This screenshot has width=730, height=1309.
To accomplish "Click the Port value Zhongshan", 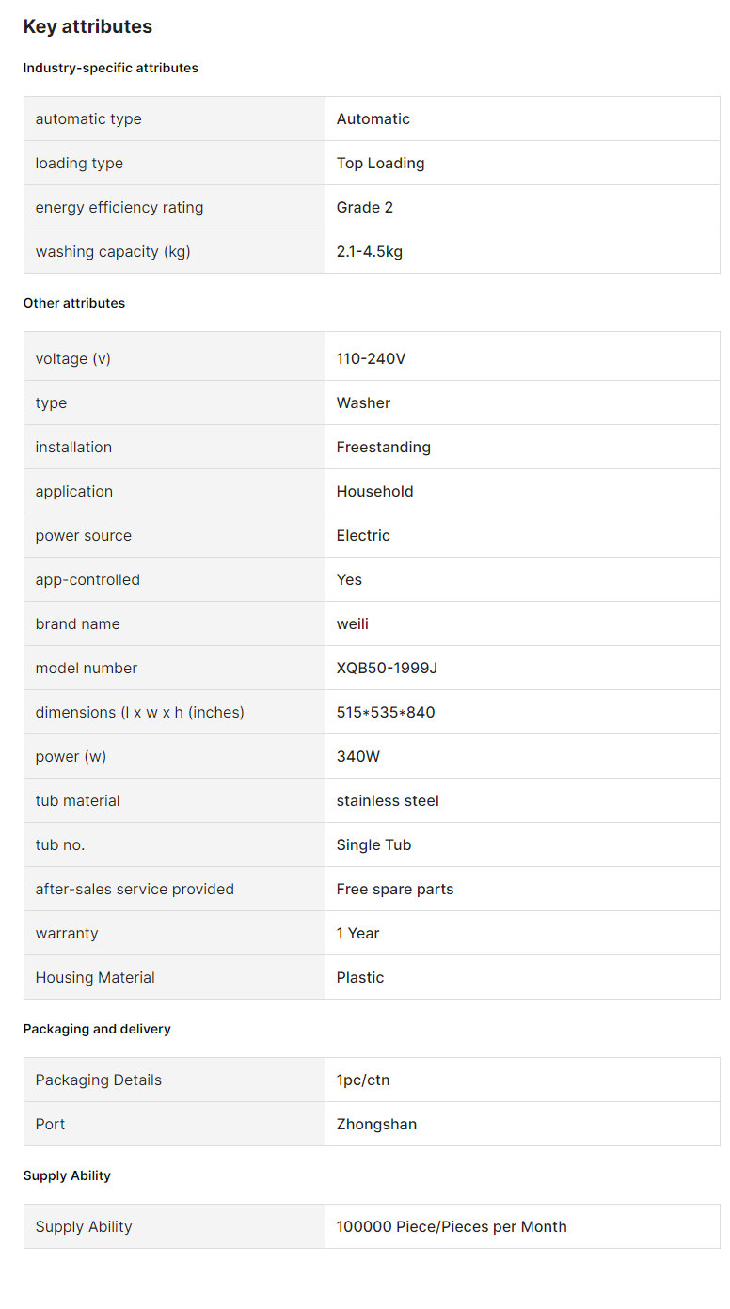I will pos(376,1124).
